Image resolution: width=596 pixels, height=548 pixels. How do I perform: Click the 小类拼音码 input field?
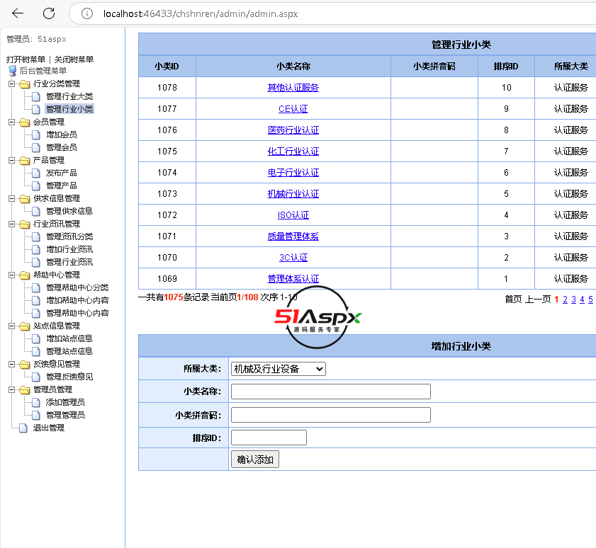[331, 415]
